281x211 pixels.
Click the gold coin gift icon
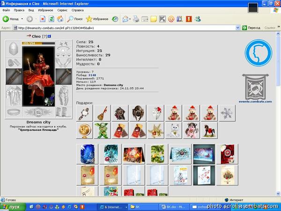tap(84, 130)
